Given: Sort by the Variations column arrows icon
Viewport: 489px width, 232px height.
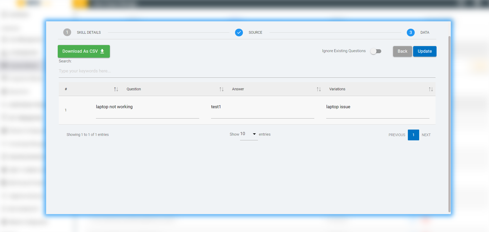Looking at the screenshot, I should point(431,89).
